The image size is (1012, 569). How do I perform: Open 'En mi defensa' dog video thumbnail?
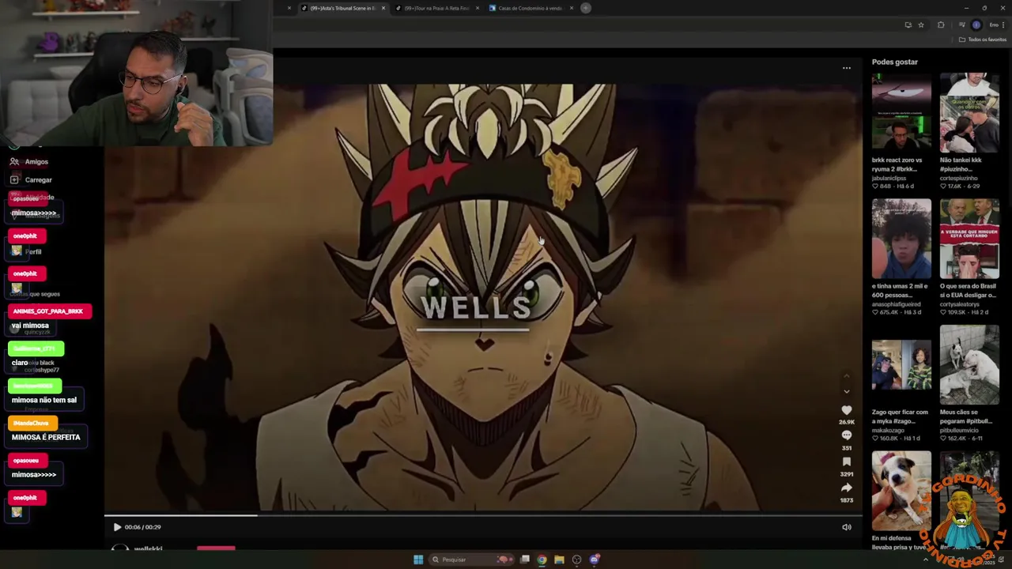901,490
